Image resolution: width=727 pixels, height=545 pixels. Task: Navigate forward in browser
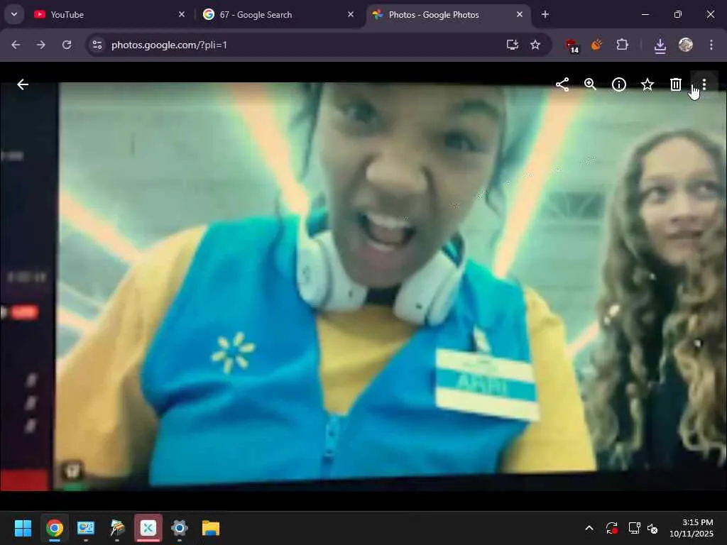point(41,45)
